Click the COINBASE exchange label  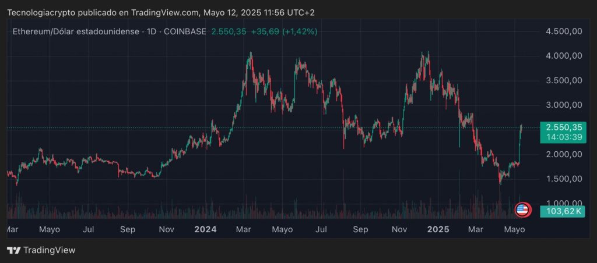click(x=186, y=31)
